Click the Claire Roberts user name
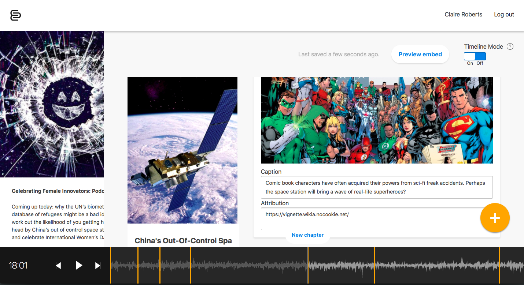Image resolution: width=524 pixels, height=285 pixels. click(463, 15)
